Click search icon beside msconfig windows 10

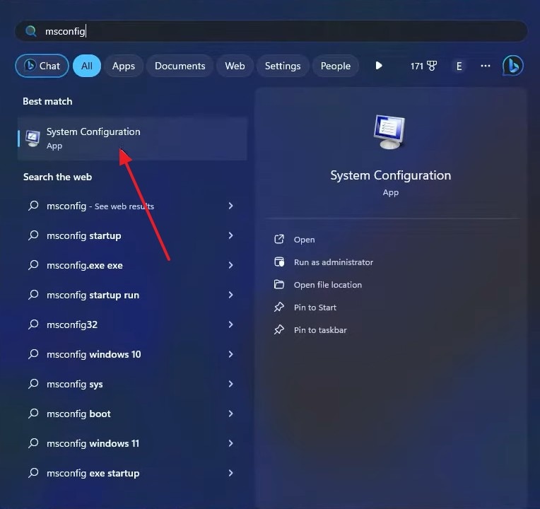pos(33,353)
